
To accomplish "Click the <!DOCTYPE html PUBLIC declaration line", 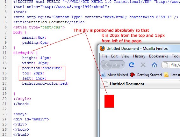I will [x=97, y=2].
